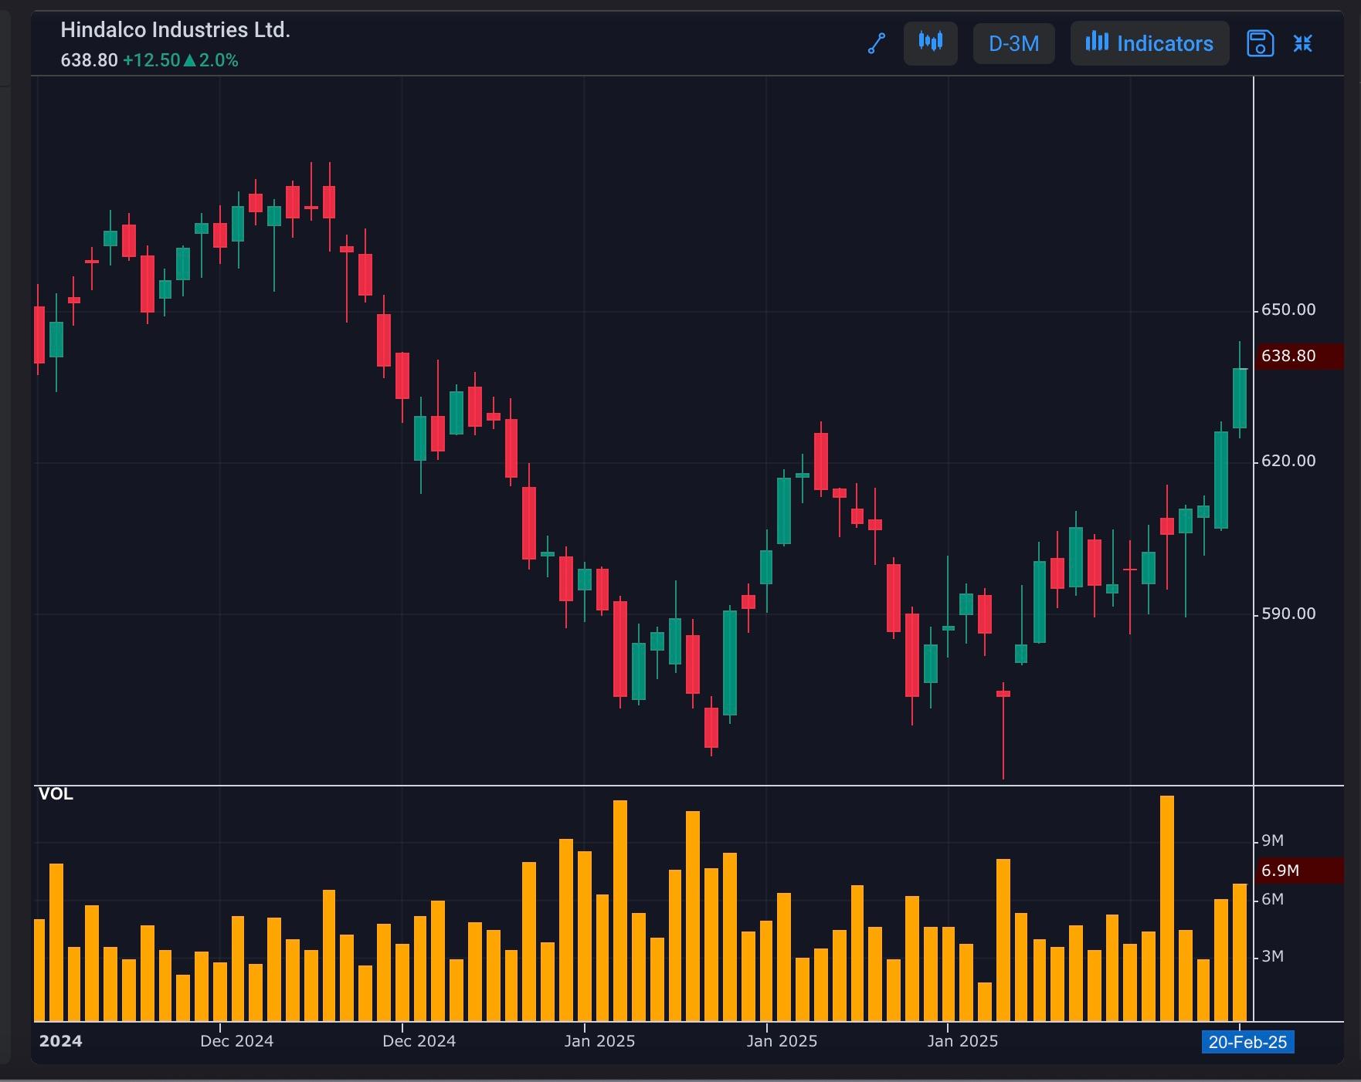Click the 2024 label on the time axis
This screenshot has height=1082, width=1361.
click(60, 1041)
